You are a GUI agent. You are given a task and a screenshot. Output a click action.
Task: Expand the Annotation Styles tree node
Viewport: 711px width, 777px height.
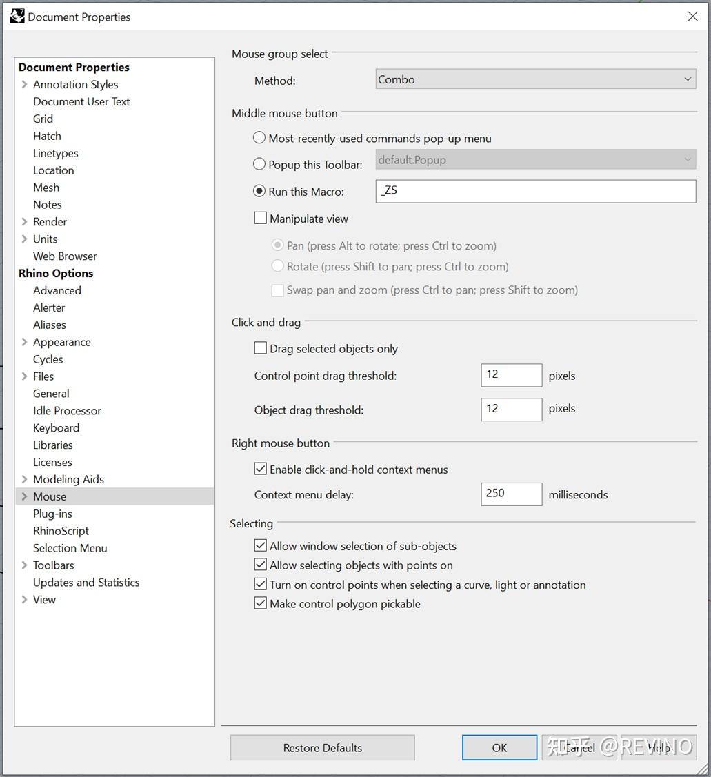24,84
